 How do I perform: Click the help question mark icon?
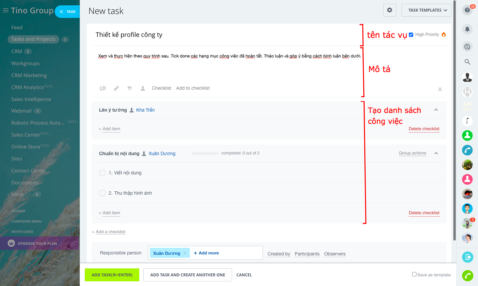[467, 10]
